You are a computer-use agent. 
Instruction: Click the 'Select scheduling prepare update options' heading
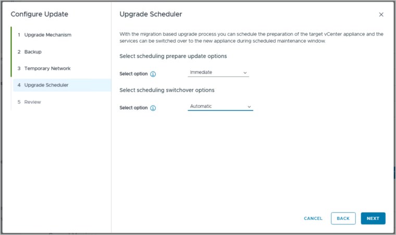(x=173, y=56)
